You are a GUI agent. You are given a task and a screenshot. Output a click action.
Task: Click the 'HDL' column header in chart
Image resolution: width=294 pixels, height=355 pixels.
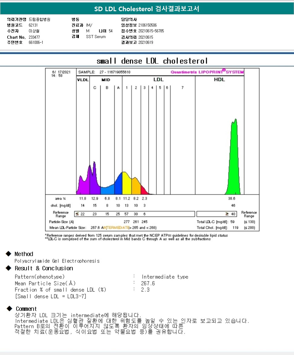point(219,79)
